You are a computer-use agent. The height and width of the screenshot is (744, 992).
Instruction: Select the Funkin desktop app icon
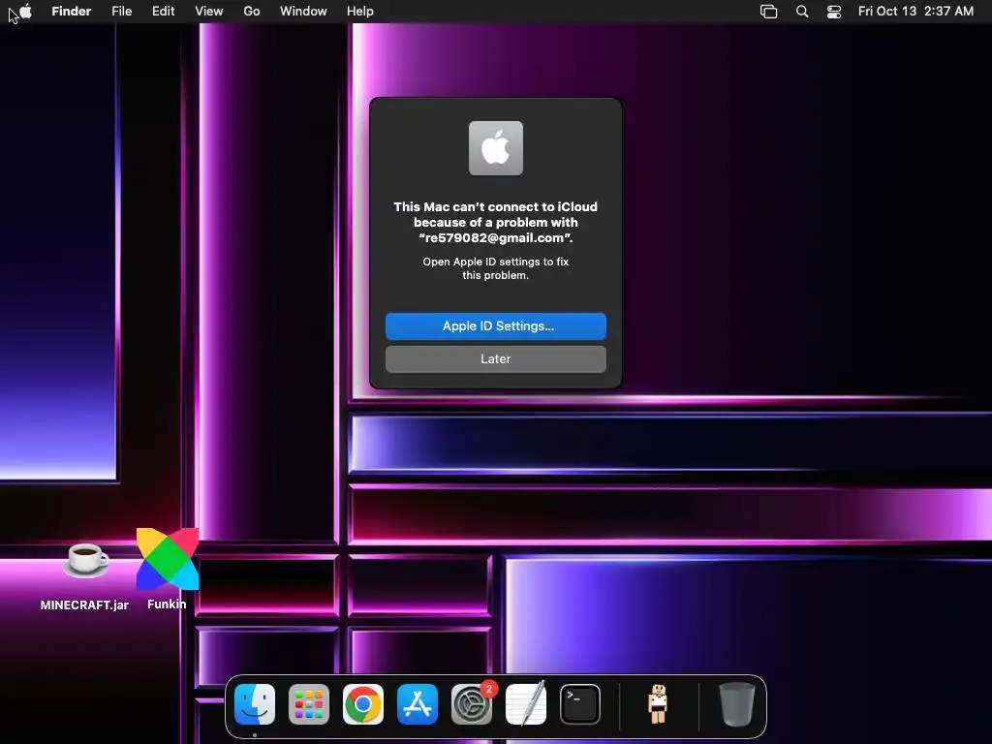pos(167,559)
